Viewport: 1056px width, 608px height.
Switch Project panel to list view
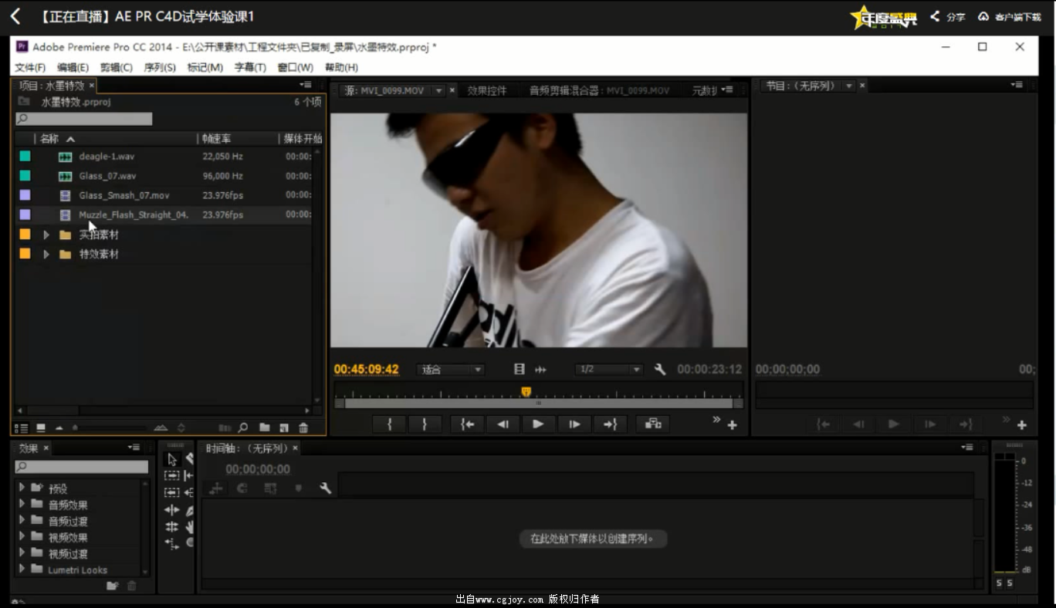click(x=21, y=427)
